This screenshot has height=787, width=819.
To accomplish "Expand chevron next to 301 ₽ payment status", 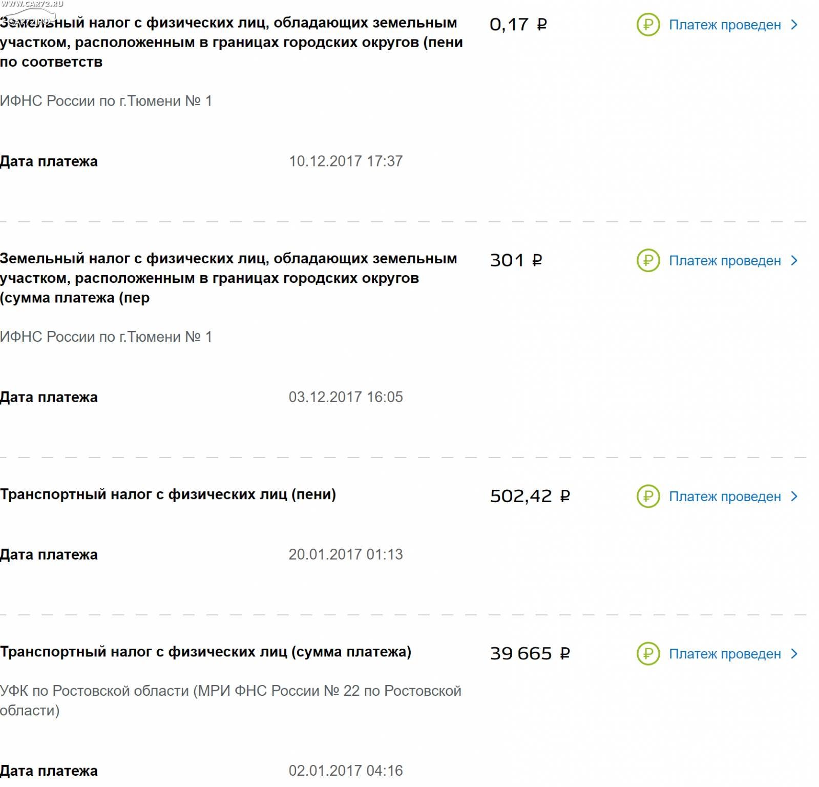I will pyautogui.click(x=794, y=260).
